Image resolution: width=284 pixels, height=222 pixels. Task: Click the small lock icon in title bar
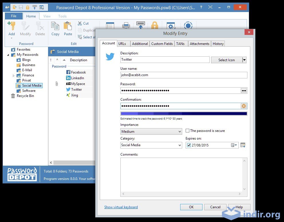tap(27, 7)
